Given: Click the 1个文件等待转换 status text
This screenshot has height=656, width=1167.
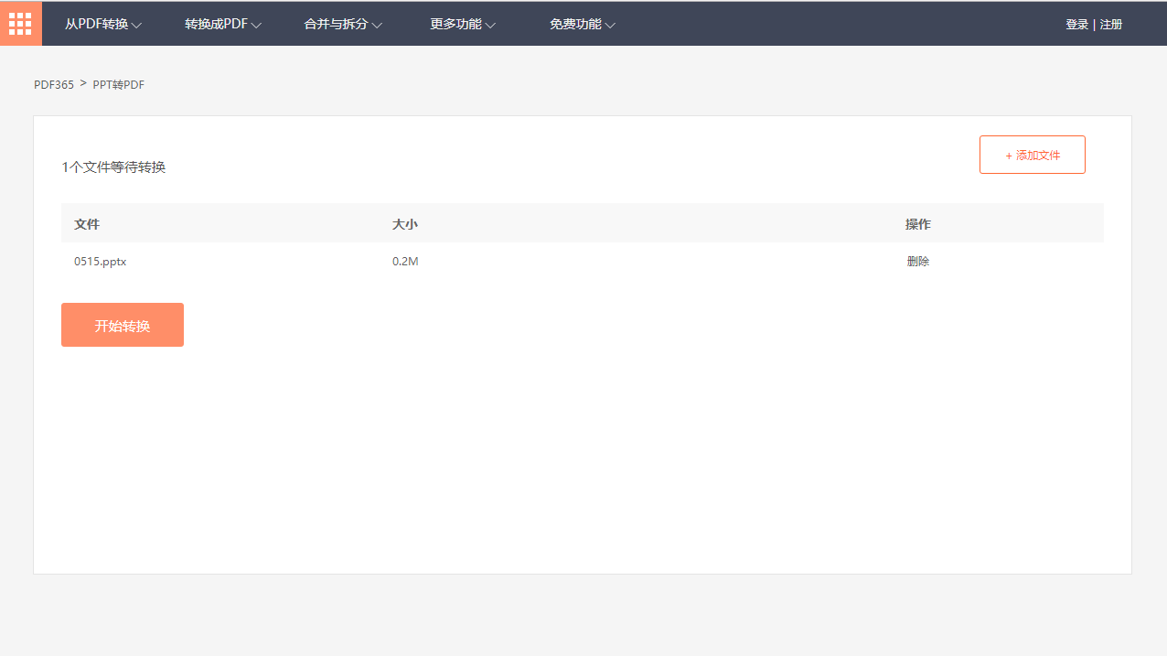Looking at the screenshot, I should [x=113, y=167].
